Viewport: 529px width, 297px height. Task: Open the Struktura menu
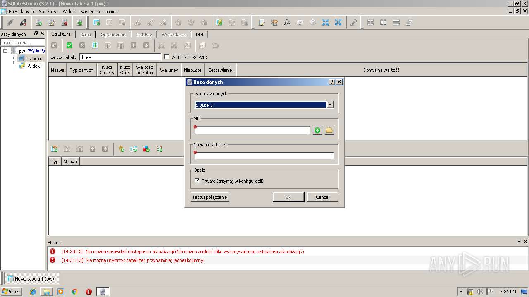click(48, 12)
